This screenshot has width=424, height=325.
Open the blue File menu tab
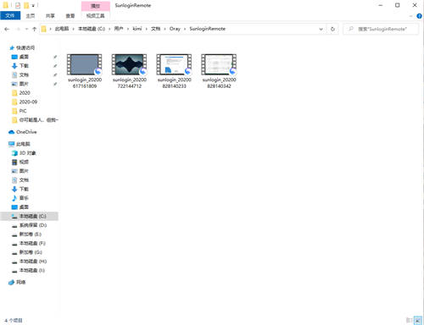[x=10, y=16]
